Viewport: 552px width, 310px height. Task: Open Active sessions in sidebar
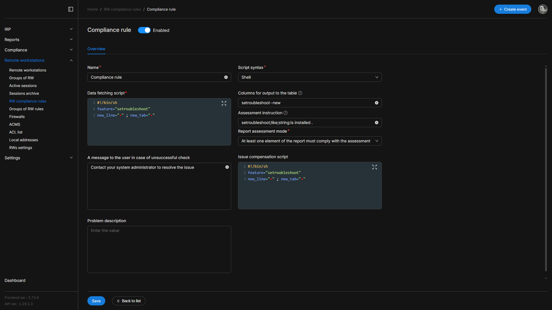[x=23, y=86]
